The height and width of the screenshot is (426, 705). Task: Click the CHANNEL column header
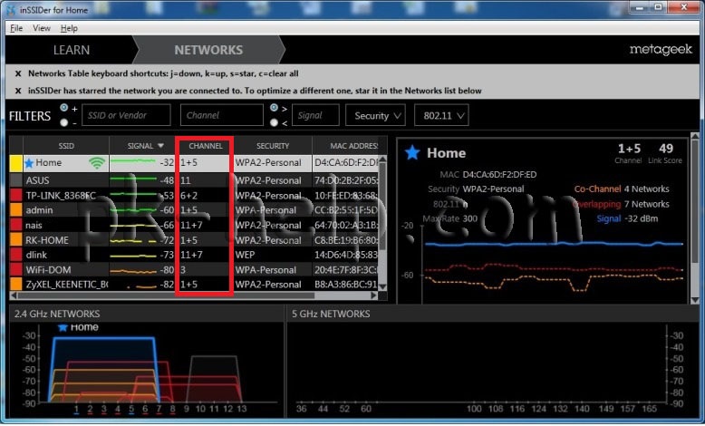click(x=205, y=146)
